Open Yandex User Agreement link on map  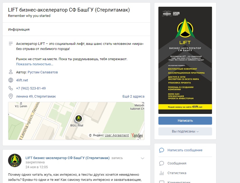117,135
